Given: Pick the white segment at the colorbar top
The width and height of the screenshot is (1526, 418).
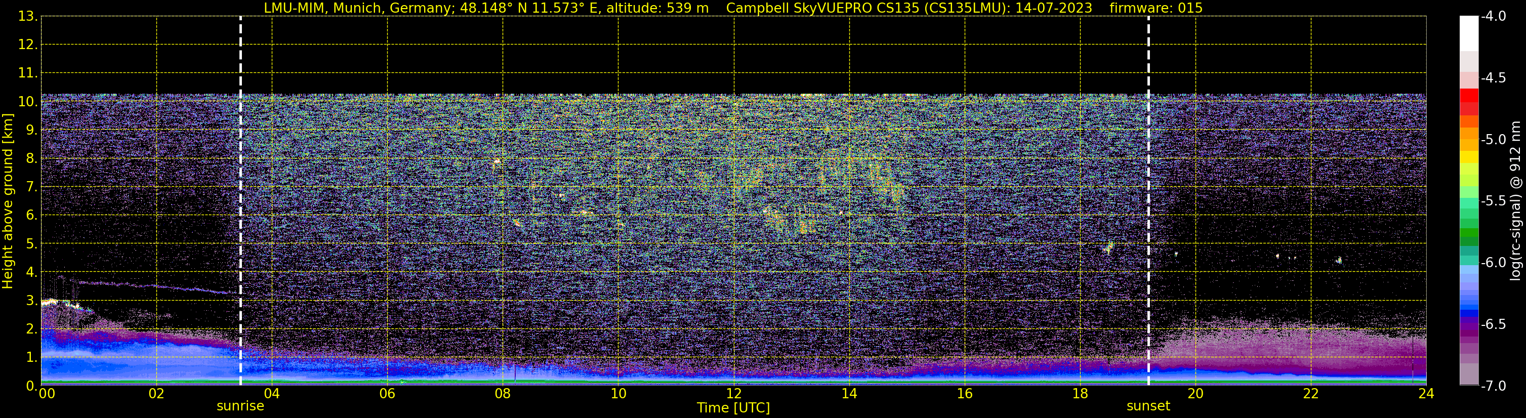Looking at the screenshot, I should coord(1468,33).
